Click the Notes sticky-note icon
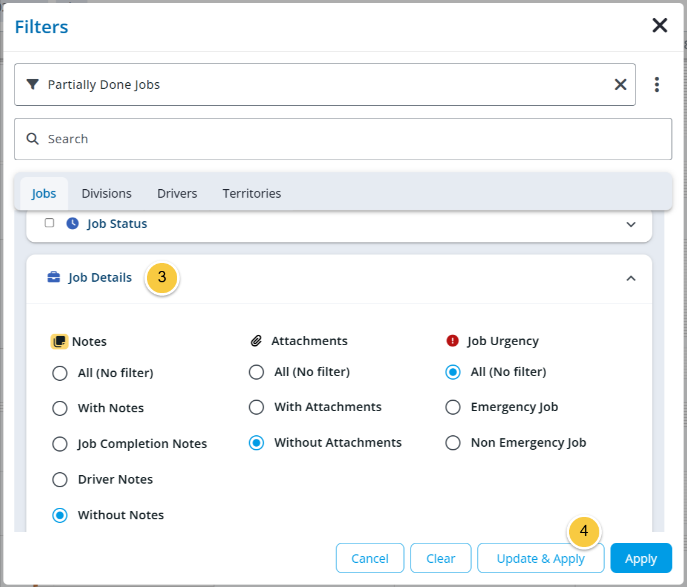This screenshot has width=687, height=587. 59,341
